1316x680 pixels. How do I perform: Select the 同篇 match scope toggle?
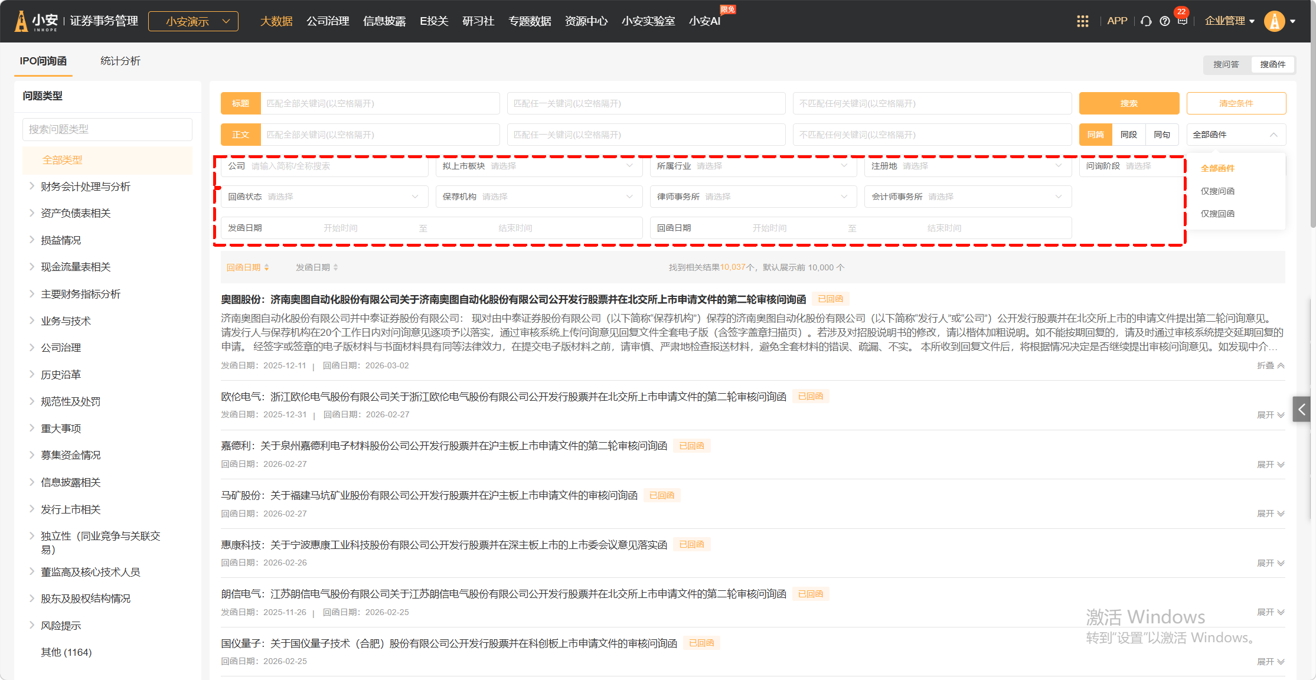(x=1095, y=135)
